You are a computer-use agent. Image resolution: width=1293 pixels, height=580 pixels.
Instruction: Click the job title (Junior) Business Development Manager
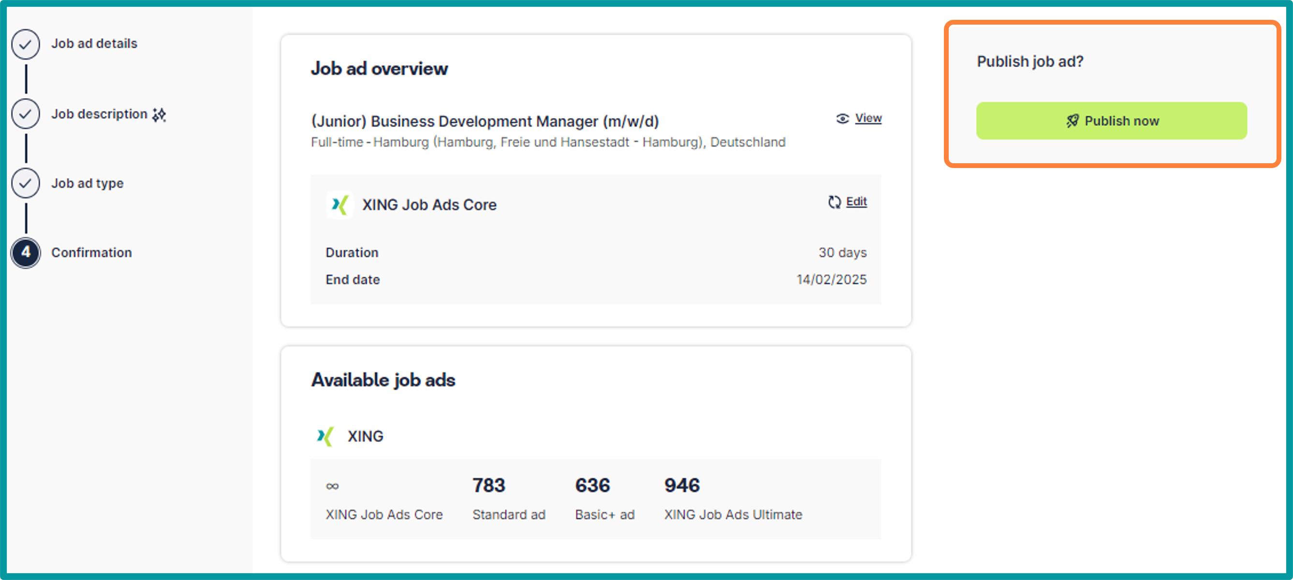tap(485, 121)
